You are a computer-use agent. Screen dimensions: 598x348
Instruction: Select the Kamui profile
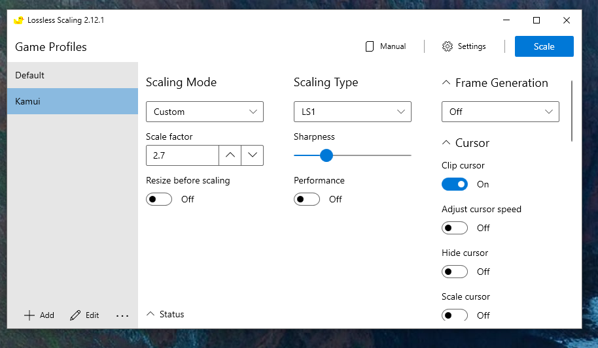73,101
